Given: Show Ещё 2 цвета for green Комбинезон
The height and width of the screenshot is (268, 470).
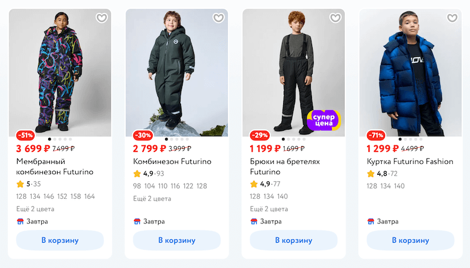Looking at the screenshot, I should [x=152, y=199].
